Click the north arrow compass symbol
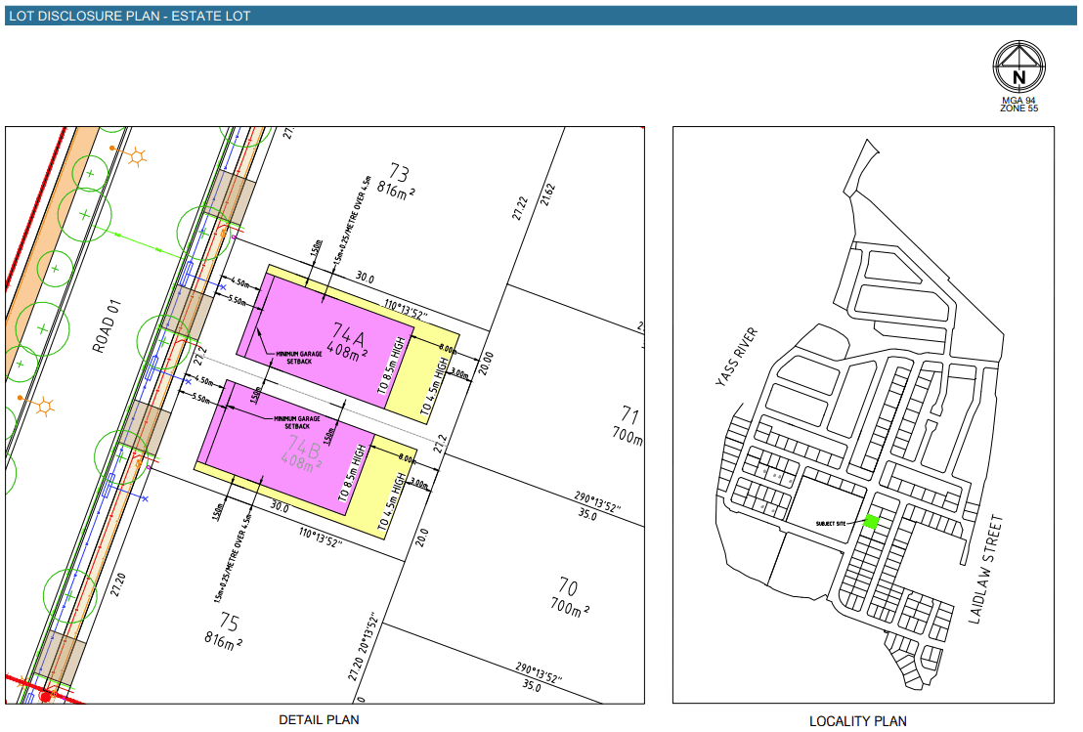This screenshot has height=732, width=1083. coord(1018,67)
